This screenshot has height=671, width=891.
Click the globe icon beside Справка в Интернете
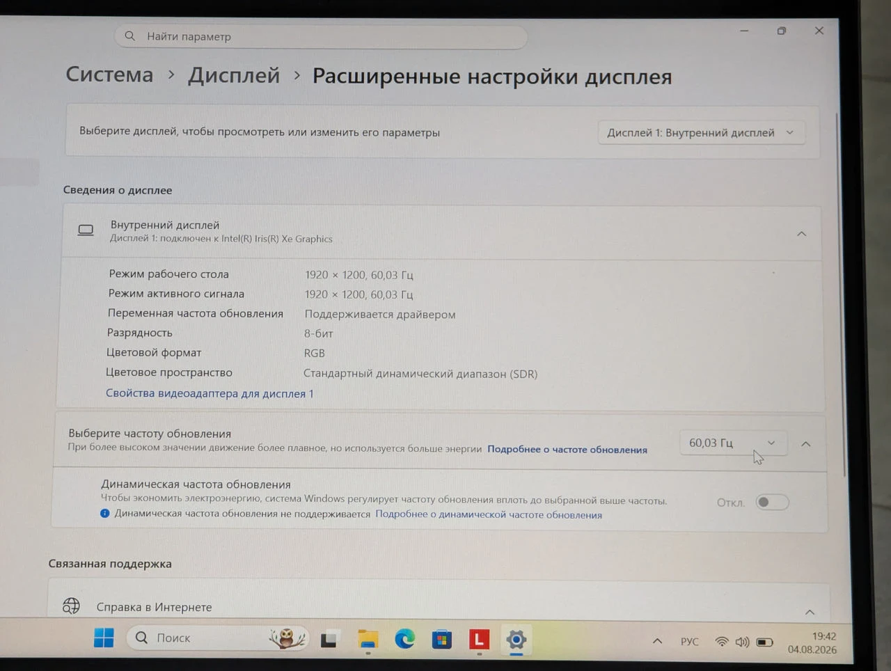click(x=71, y=606)
